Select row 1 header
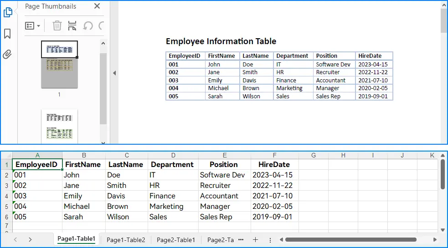This screenshot has width=448, height=248. [6, 165]
